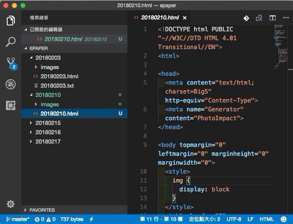293x224 pixels.
Task: Expand the FAVORITES section
Action: pos(74,210)
